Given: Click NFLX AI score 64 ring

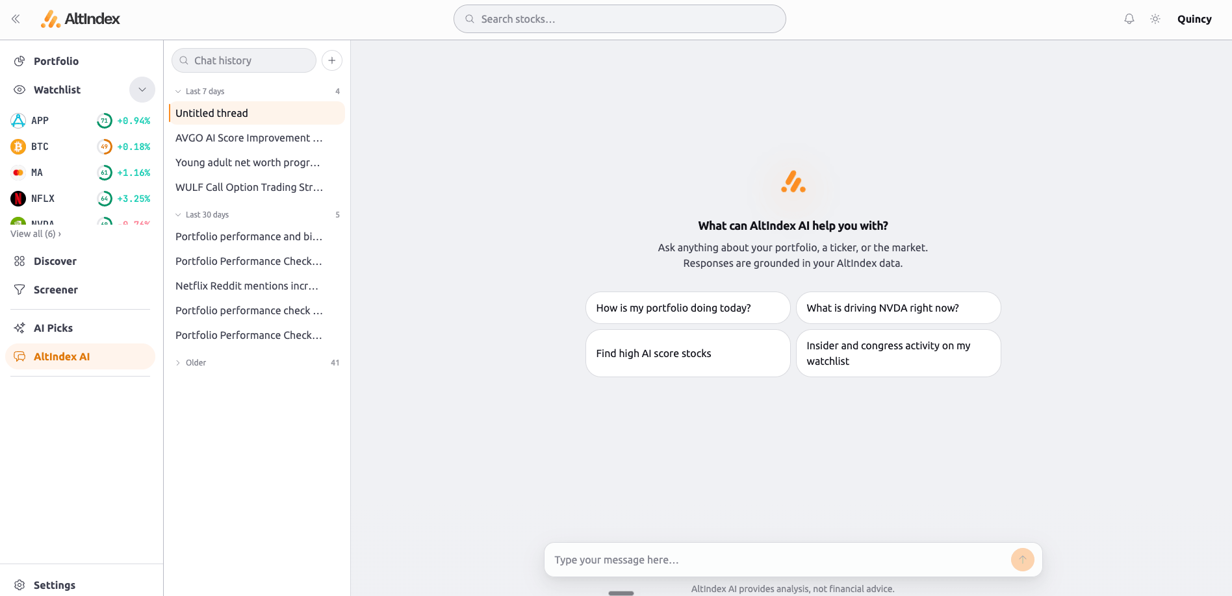Looking at the screenshot, I should point(105,199).
